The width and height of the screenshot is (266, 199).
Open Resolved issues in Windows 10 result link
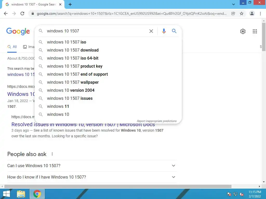83,125
